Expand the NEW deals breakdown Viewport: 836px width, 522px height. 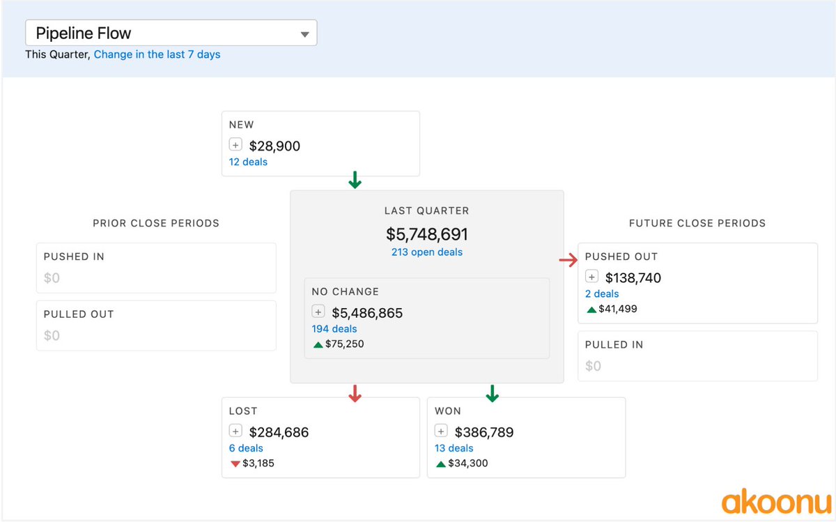(x=235, y=144)
